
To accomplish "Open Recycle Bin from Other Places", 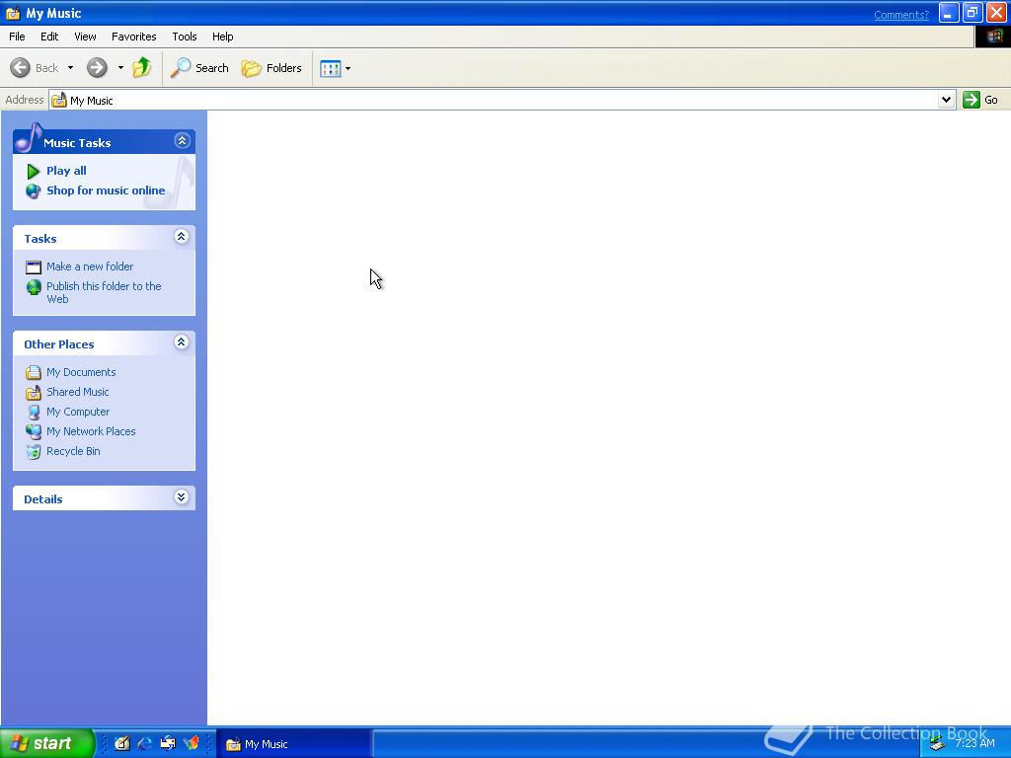I will coord(73,451).
